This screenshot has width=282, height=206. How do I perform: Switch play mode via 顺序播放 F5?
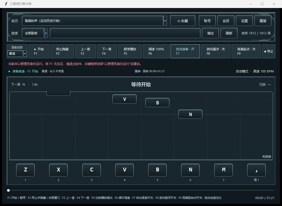pos(130,51)
